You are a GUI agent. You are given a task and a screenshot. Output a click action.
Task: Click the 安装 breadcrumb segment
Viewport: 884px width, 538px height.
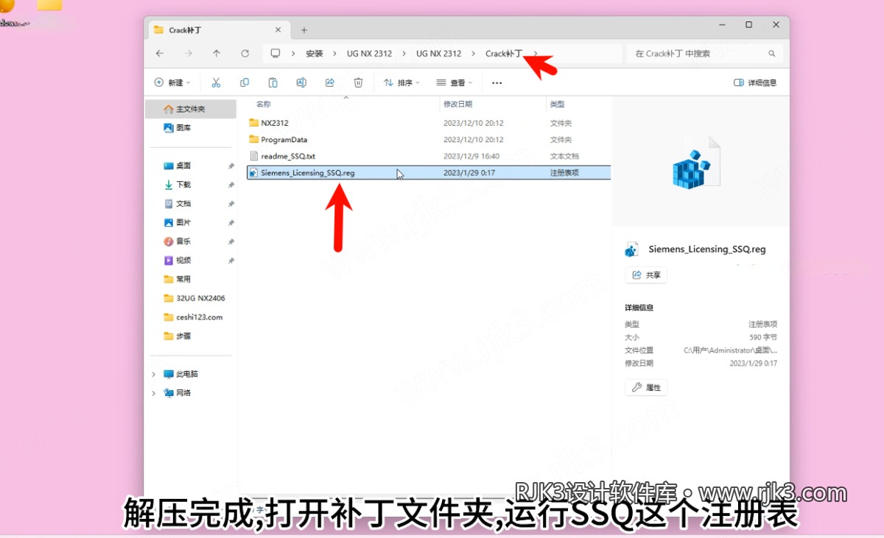tap(315, 54)
